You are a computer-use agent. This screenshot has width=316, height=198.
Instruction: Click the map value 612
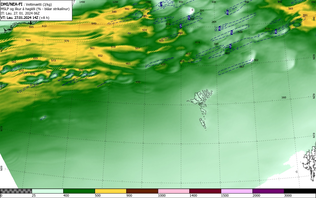44,26
